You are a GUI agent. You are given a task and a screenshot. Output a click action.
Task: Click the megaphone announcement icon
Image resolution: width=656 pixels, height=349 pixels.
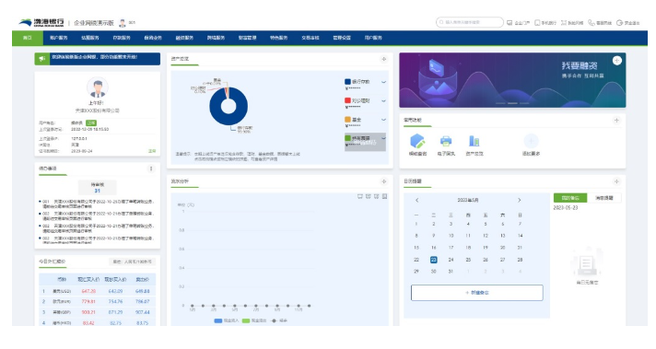pos(41,59)
